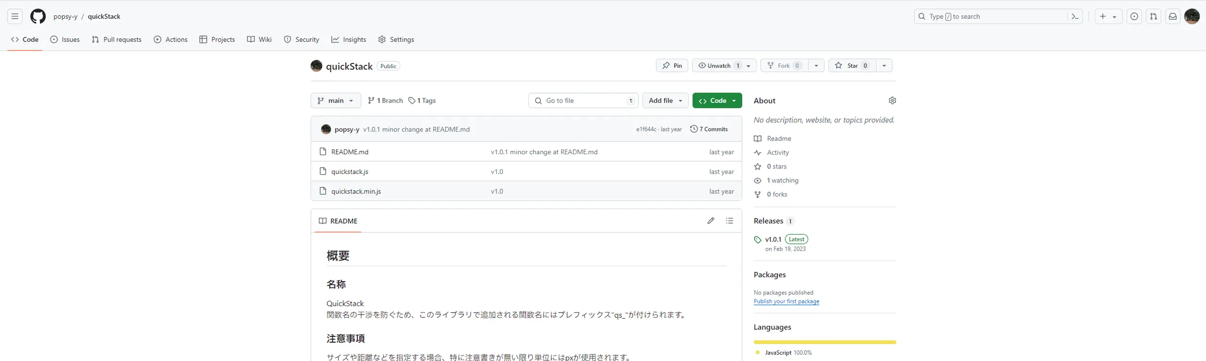Click the GitHub octocat logo

pos(38,16)
